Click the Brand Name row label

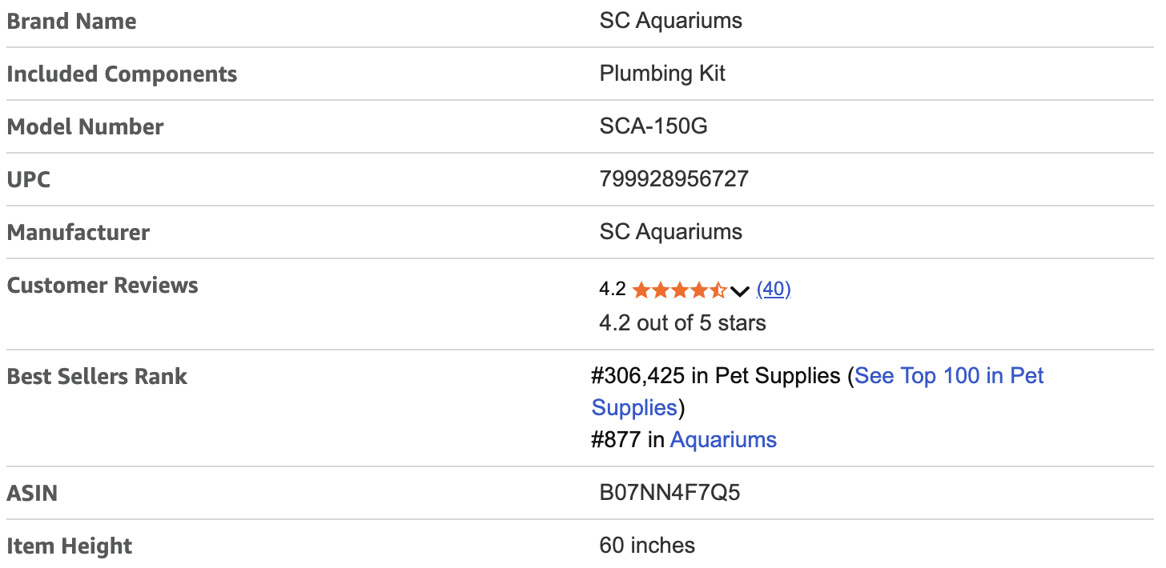[x=71, y=21]
